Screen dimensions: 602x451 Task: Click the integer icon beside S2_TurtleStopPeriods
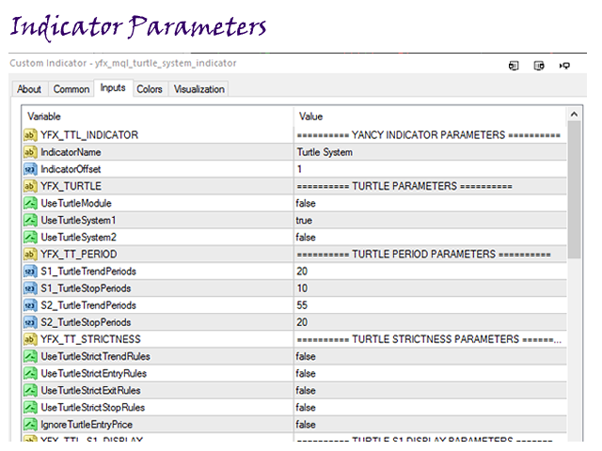30,322
